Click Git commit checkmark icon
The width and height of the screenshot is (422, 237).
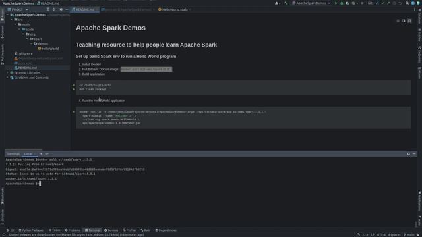click(382, 3)
